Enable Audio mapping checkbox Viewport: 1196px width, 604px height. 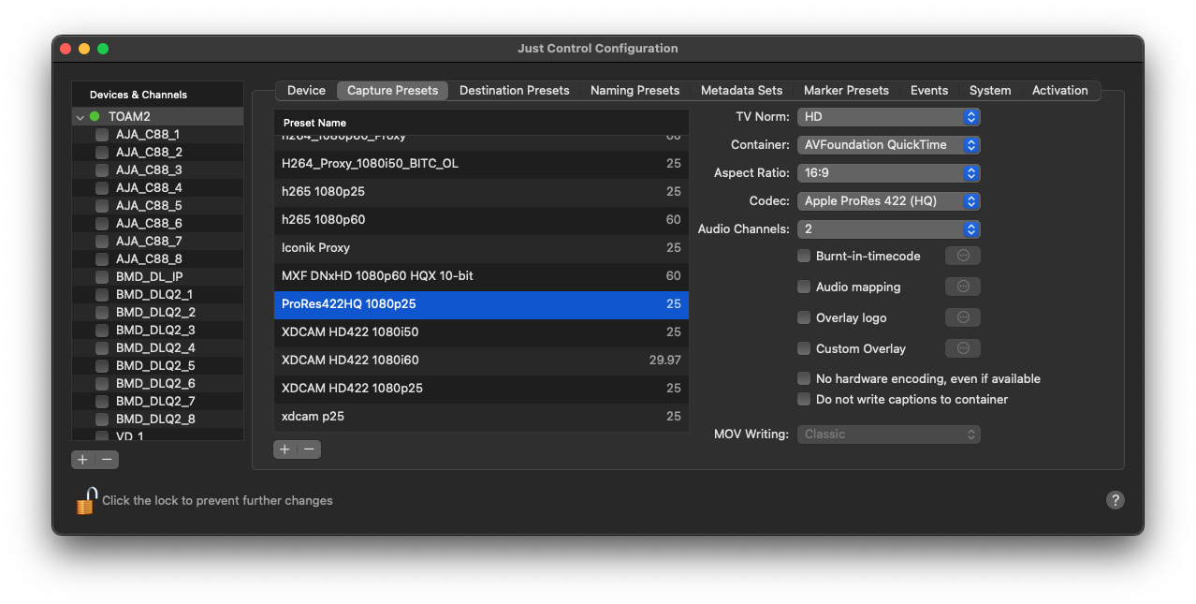(804, 287)
